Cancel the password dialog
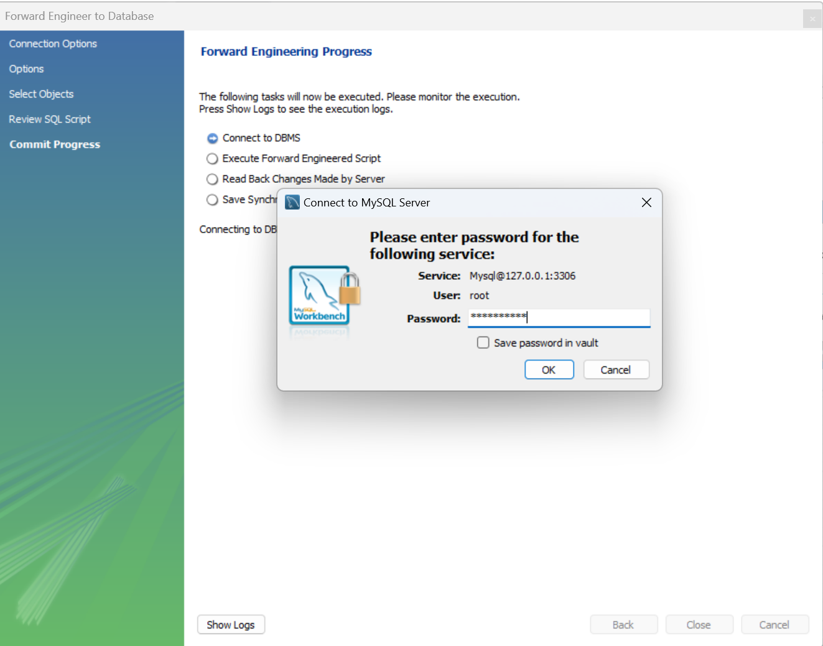Screen dimensions: 823x646 (x=616, y=370)
